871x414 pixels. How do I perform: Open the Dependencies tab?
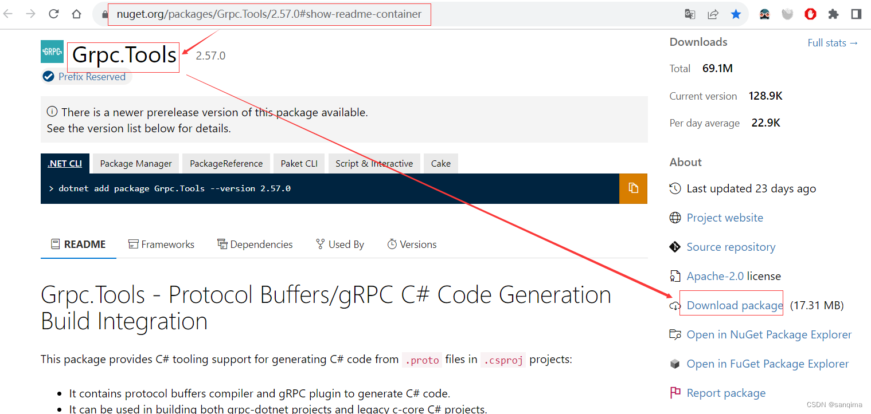pyautogui.click(x=255, y=245)
